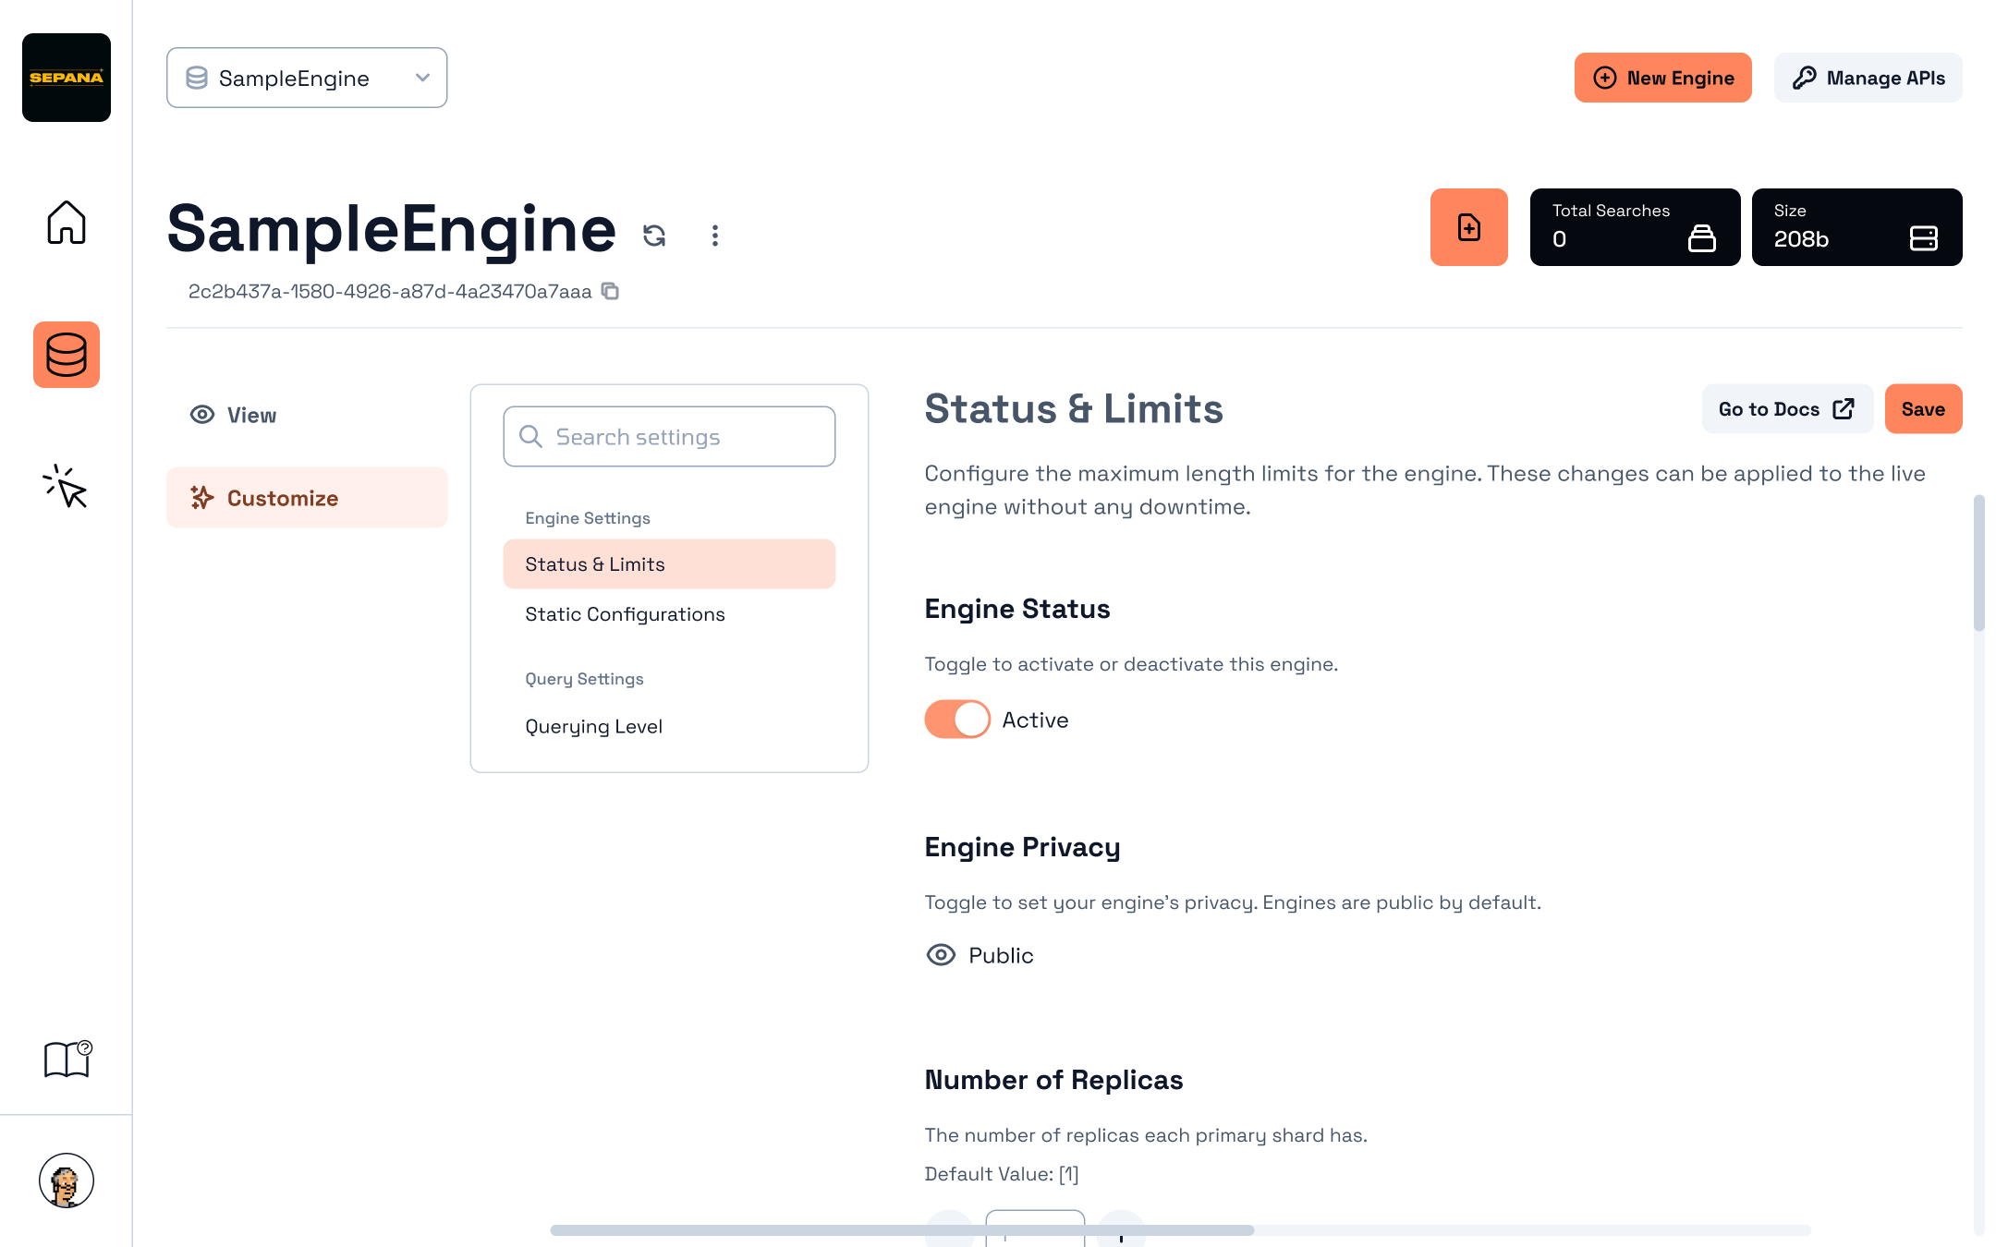1996x1247 pixels.
Task: Click the cursor click icon in sidebar
Action: coord(67,487)
